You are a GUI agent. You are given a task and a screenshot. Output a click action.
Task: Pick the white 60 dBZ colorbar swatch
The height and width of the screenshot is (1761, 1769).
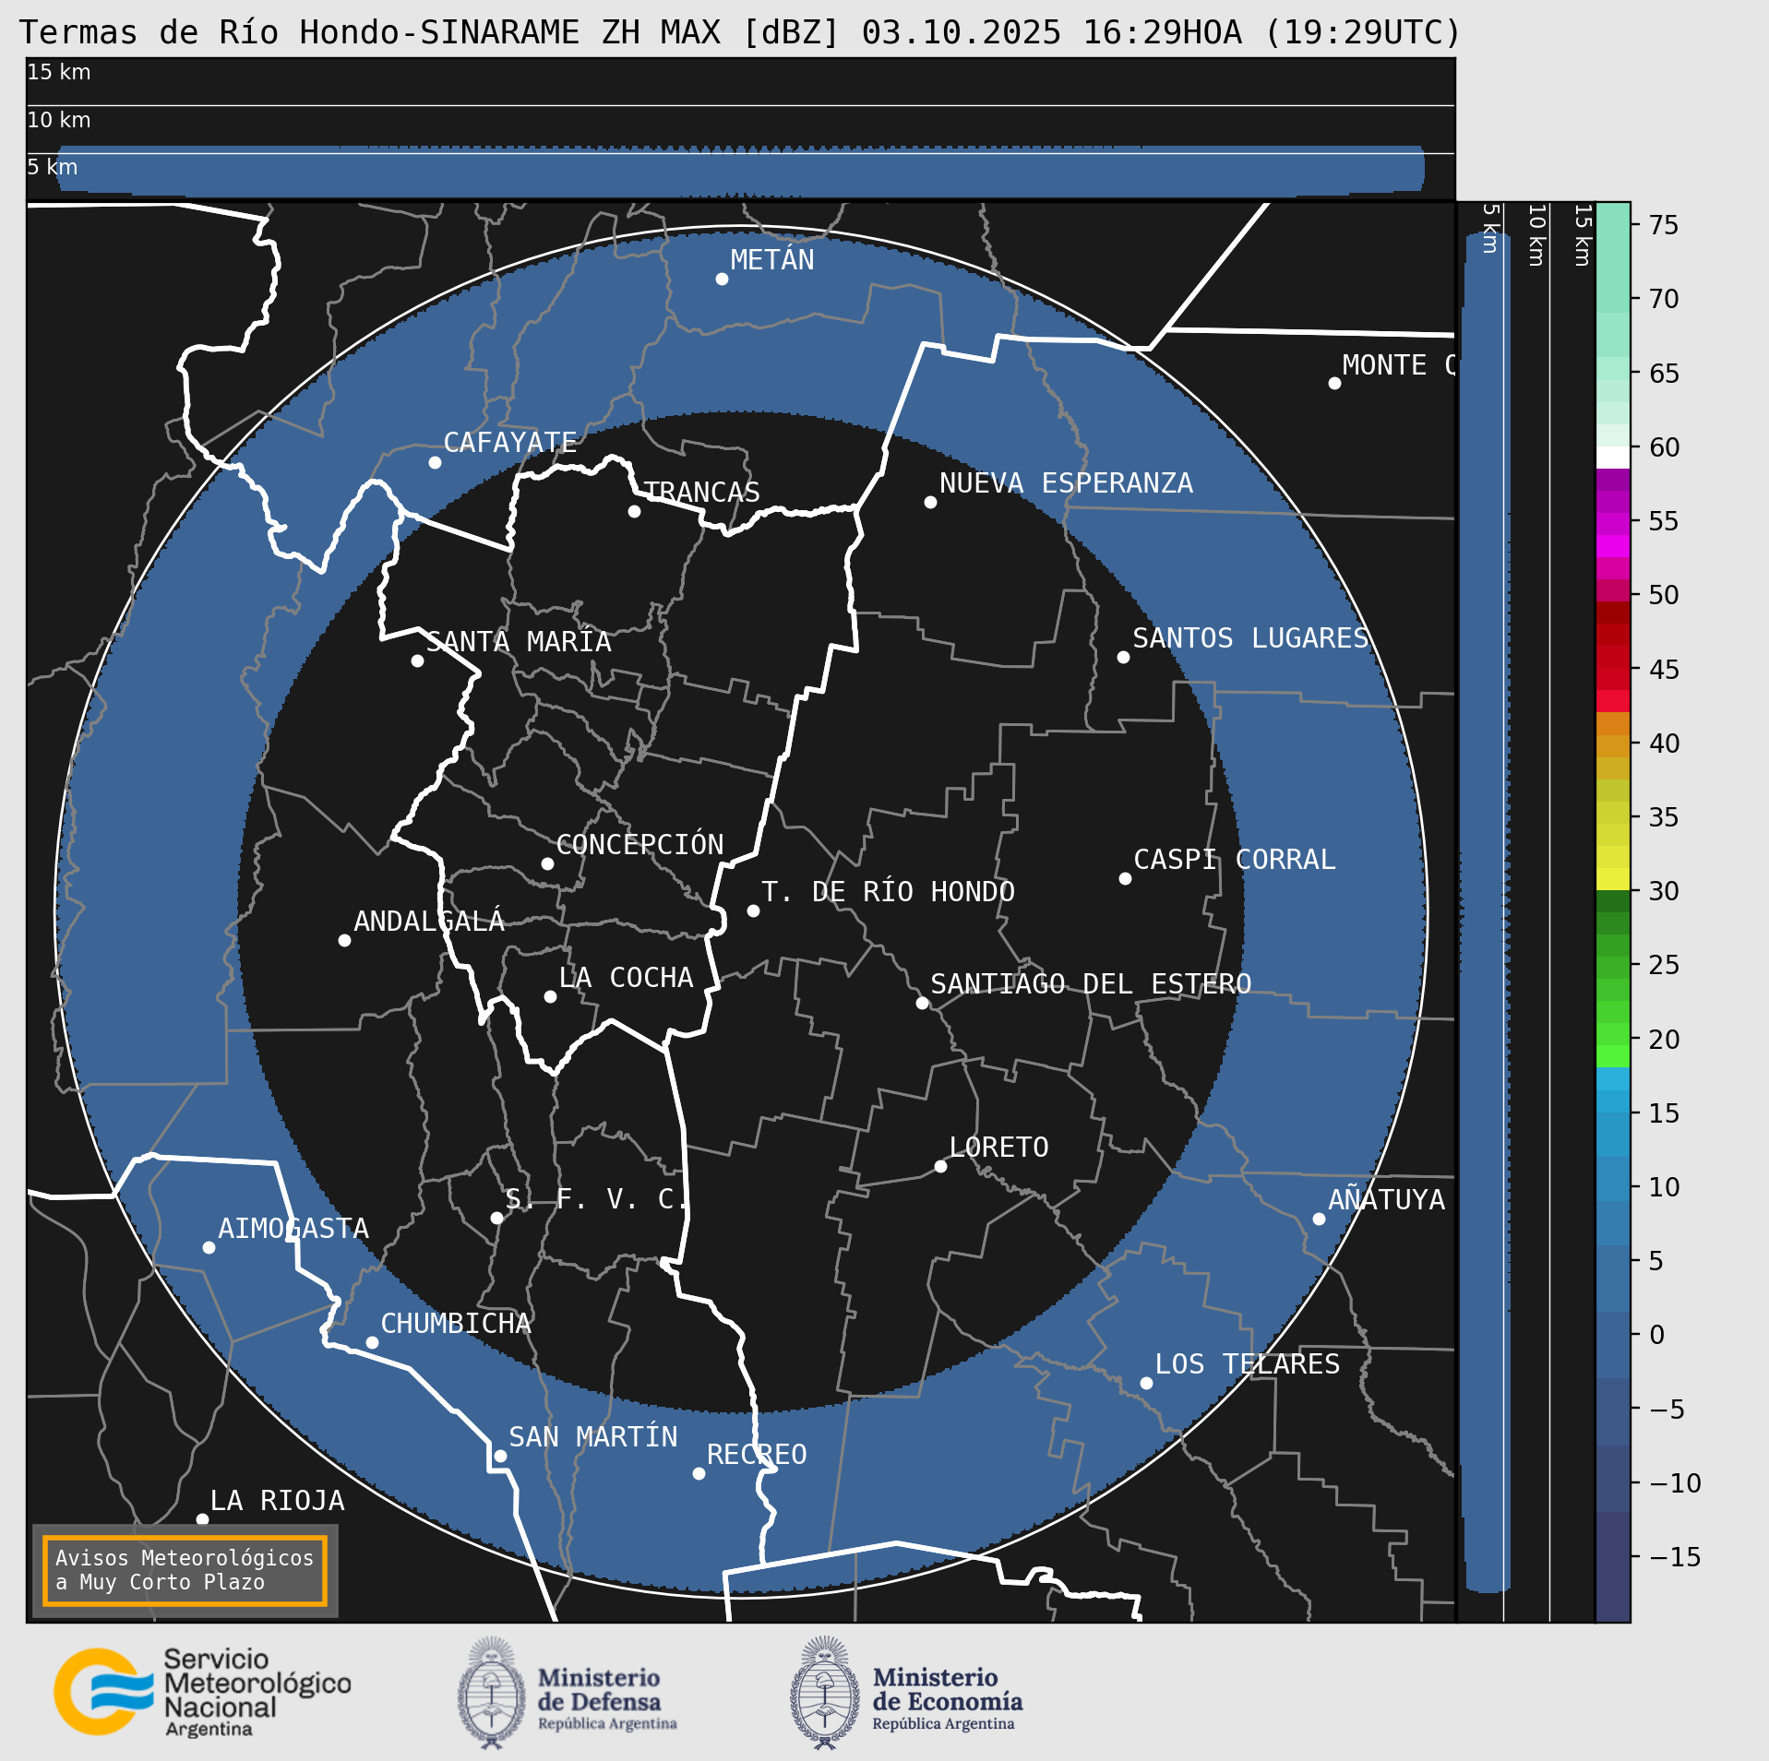(1612, 458)
